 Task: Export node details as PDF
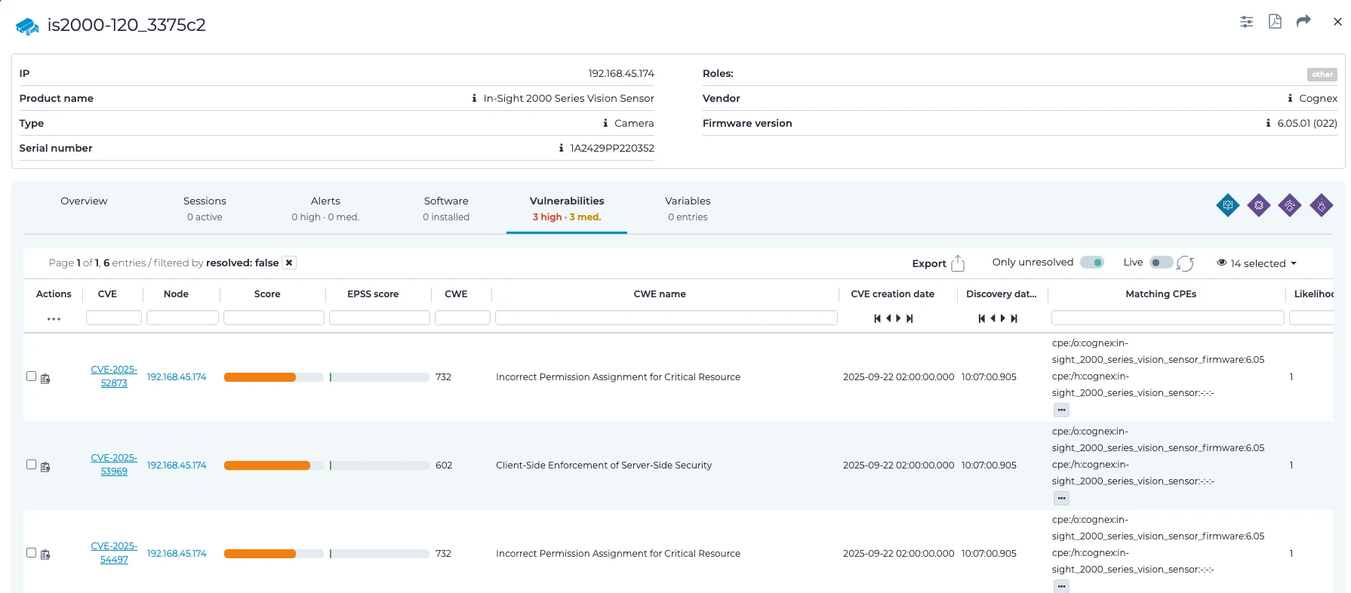point(1275,21)
